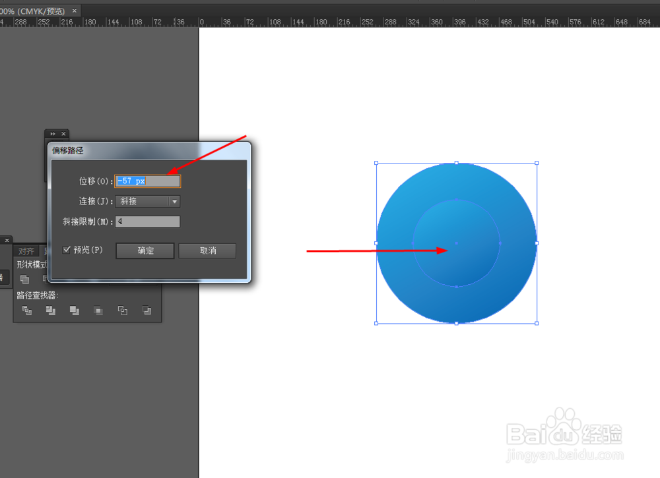This screenshot has height=478, width=660.
Task: Apply the Outline pathfinder
Action: tap(123, 311)
